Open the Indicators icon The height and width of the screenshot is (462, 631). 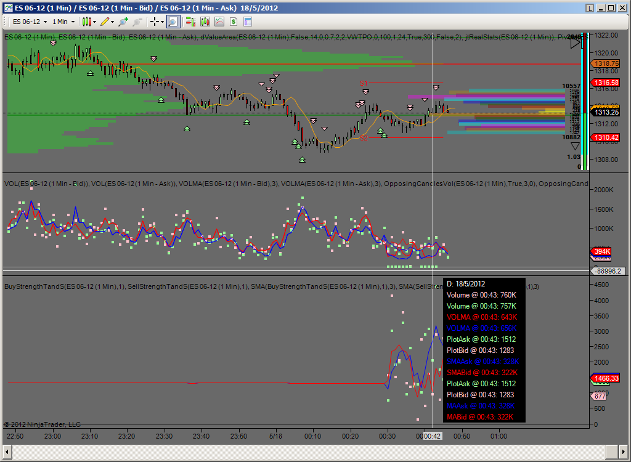pyautogui.click(x=219, y=22)
